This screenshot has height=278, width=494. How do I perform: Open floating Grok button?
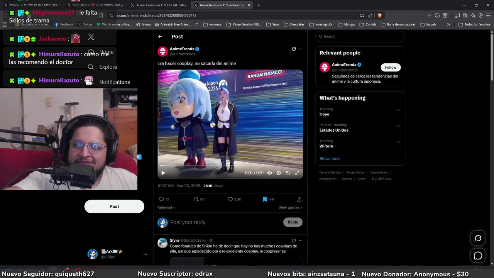point(478,238)
